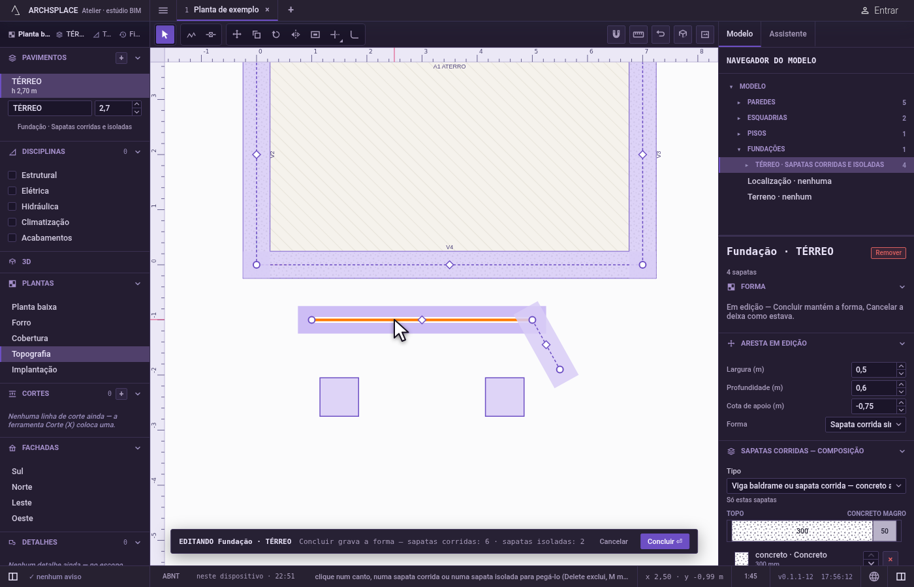Open the hamburger menu icon
914x587 pixels.
(163, 10)
